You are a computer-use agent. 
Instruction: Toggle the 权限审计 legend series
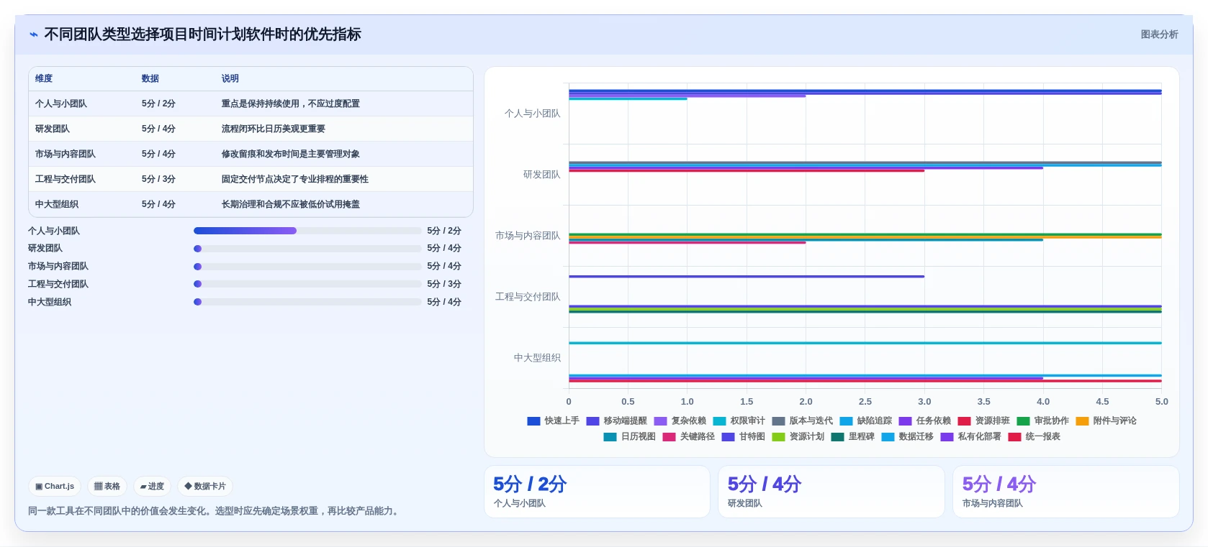click(x=739, y=421)
